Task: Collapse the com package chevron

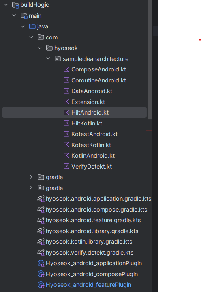Action: click(x=31, y=37)
